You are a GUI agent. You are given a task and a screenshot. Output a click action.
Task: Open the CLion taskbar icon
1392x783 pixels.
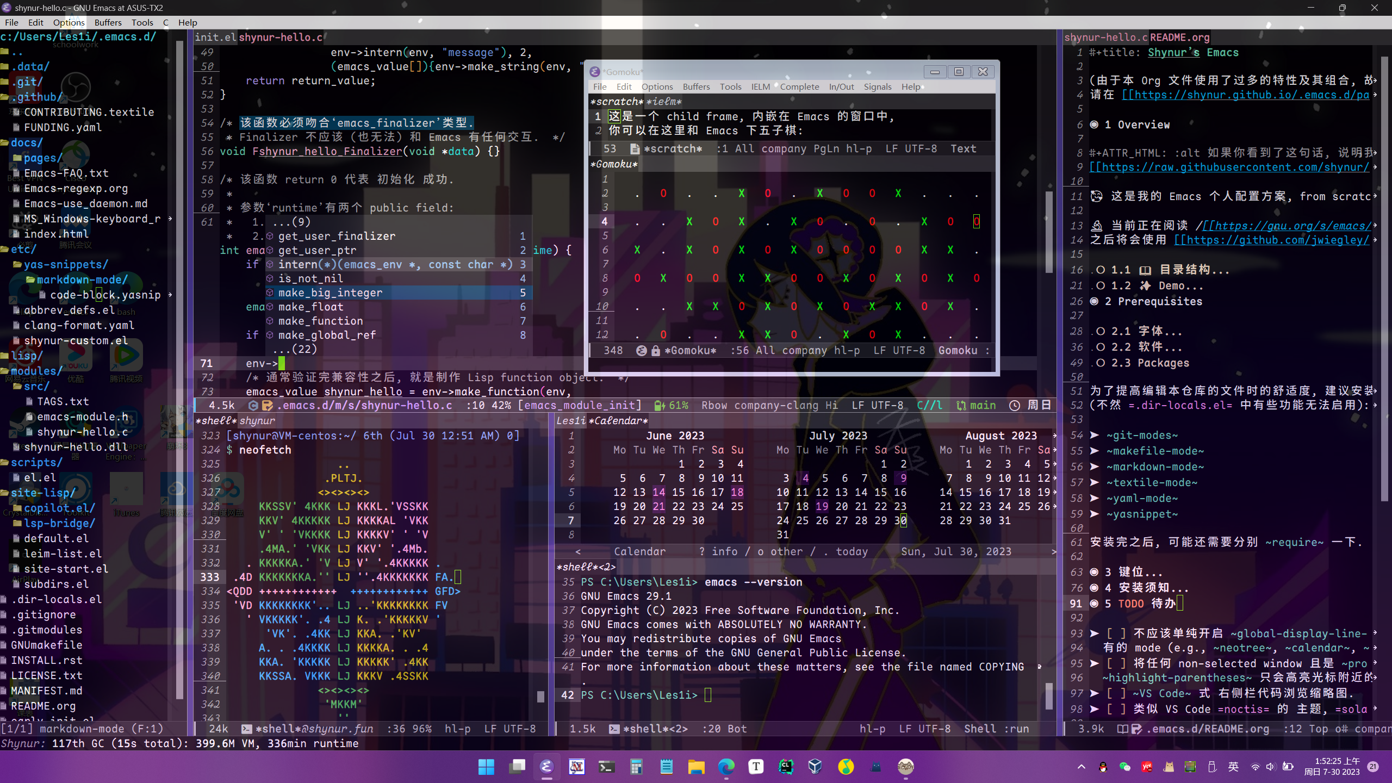[x=786, y=767]
